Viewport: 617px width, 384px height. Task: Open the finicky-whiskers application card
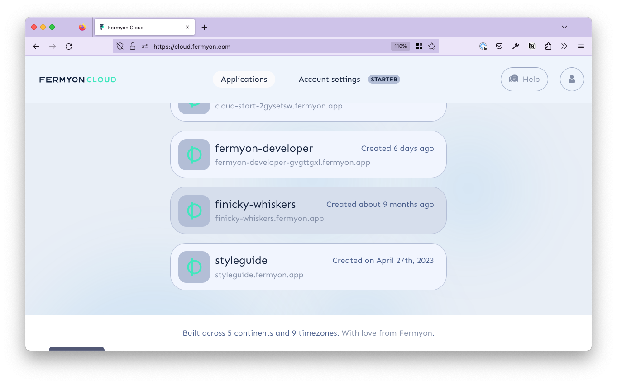pos(308,210)
